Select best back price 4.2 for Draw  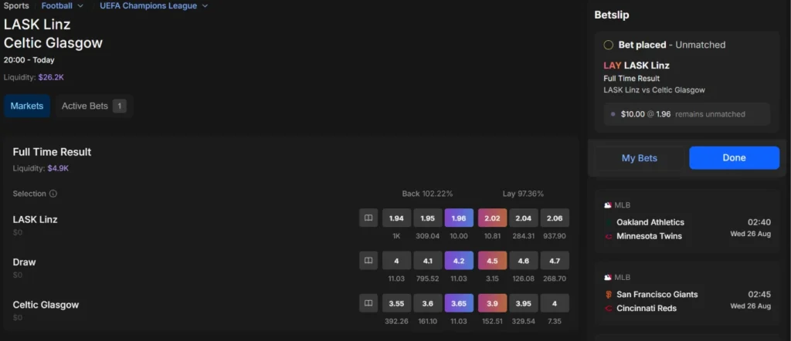tap(459, 261)
